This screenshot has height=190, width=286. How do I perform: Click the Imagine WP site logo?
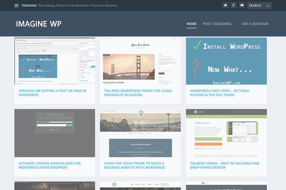(39, 24)
